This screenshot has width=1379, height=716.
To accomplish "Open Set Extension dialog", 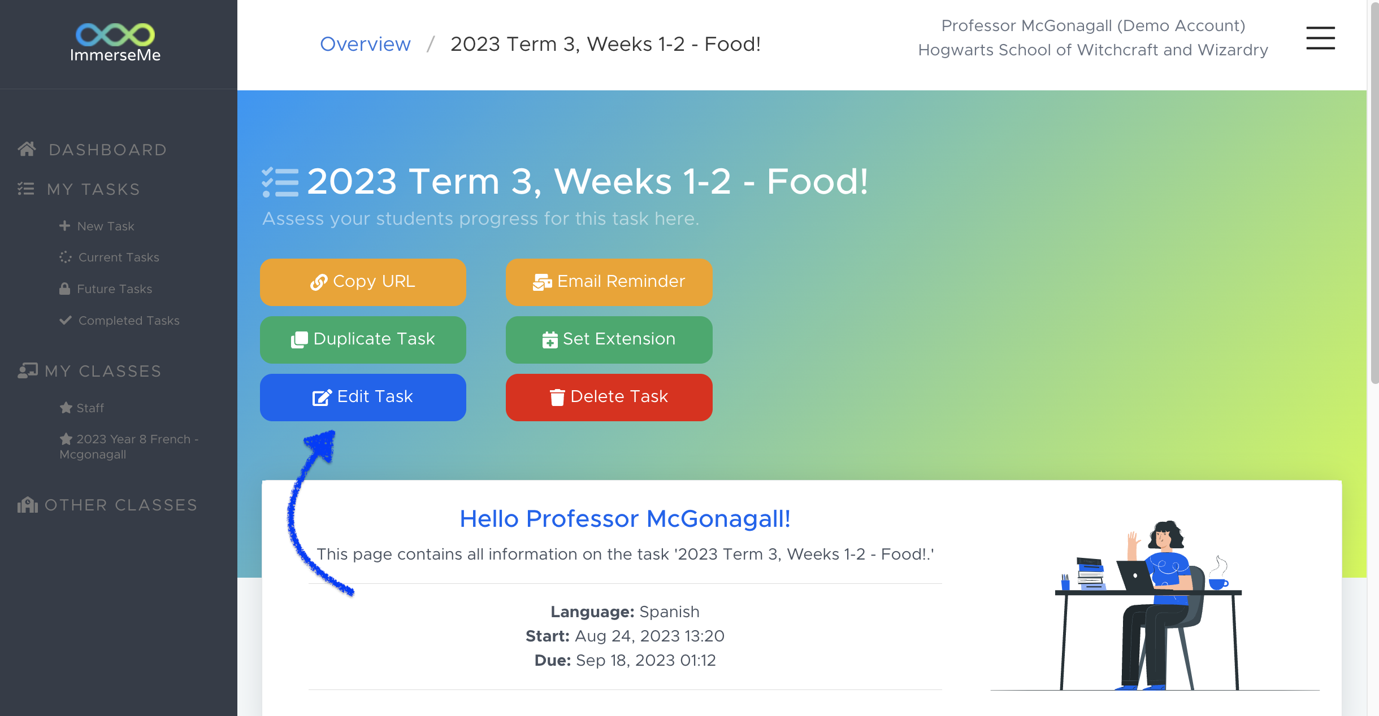I will pyautogui.click(x=609, y=339).
